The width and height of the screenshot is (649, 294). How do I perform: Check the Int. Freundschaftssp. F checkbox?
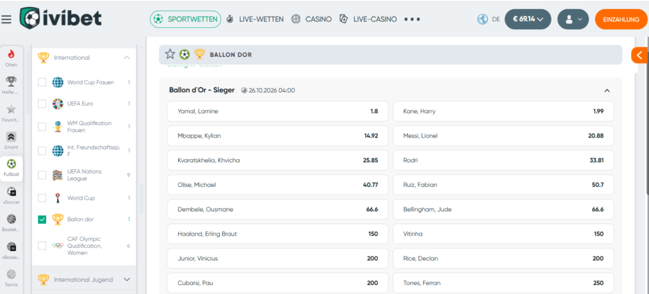42,151
